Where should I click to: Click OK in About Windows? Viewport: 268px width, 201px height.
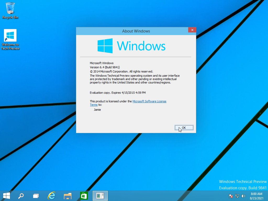(x=184, y=128)
